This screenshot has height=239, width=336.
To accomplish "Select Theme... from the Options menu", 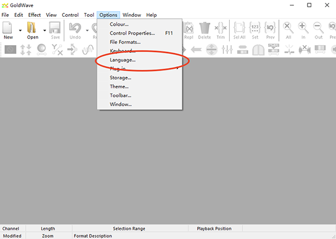I will click(119, 87).
